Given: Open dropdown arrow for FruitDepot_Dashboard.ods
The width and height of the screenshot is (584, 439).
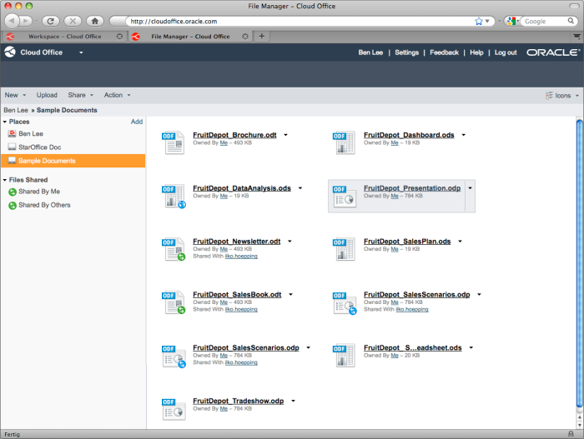Looking at the screenshot, I should click(464, 135).
